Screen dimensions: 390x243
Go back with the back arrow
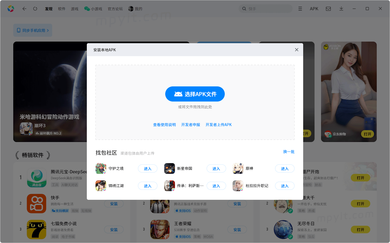pyautogui.click(x=24, y=9)
